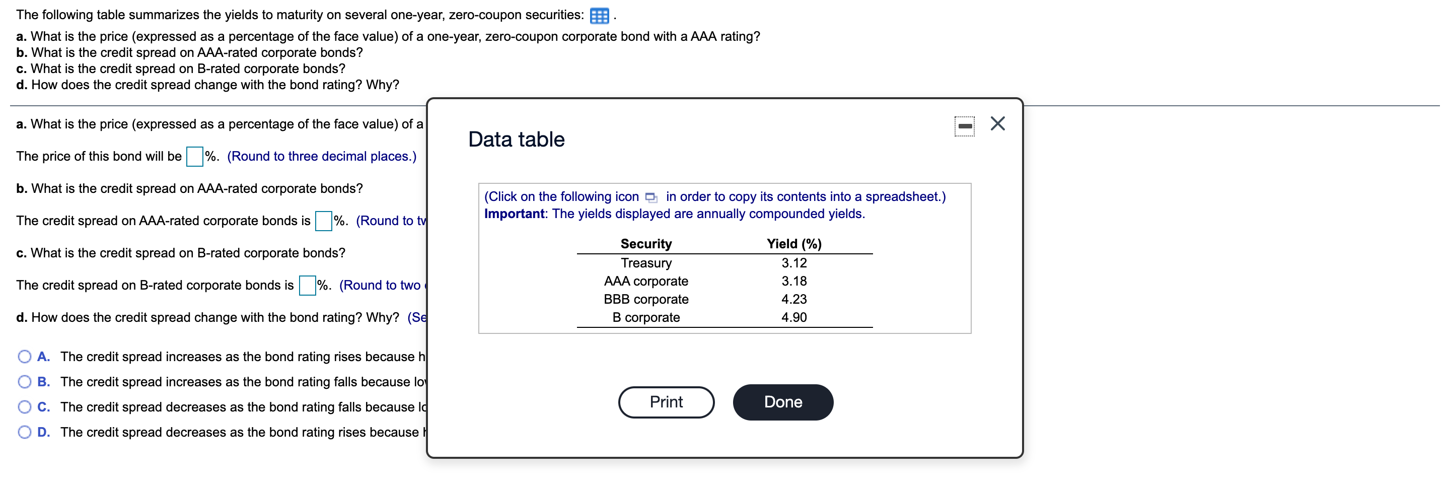Pick option D radio button
This screenshot has width=1450, height=485.
point(24,432)
